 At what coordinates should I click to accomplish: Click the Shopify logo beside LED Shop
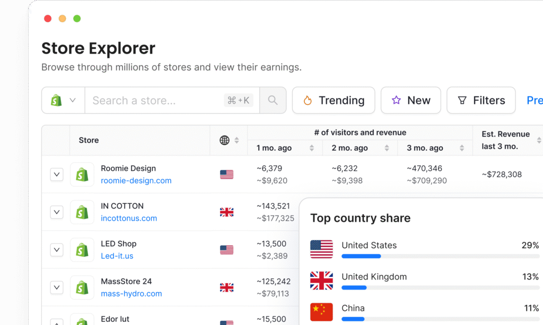[82, 250]
